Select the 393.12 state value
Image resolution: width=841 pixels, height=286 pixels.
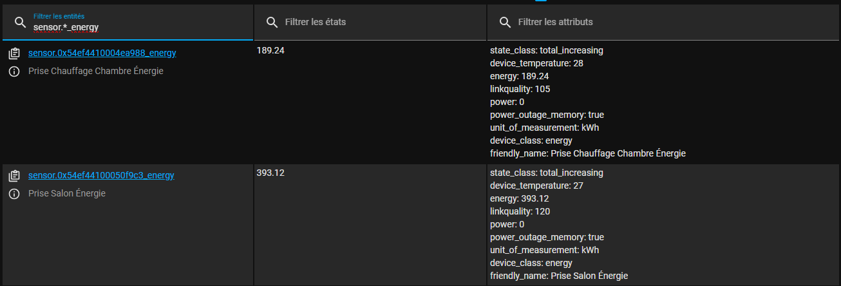pyautogui.click(x=270, y=173)
